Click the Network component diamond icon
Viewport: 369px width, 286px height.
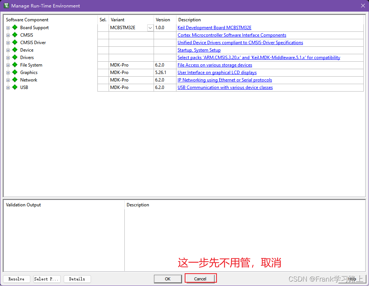(15, 80)
